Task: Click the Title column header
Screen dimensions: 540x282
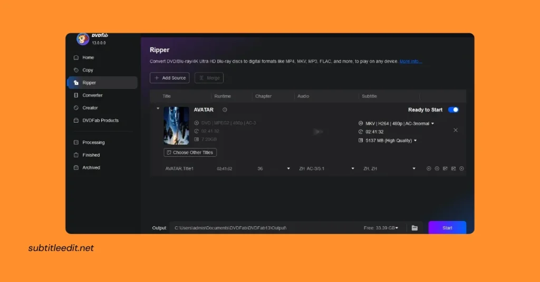Action: [166, 96]
